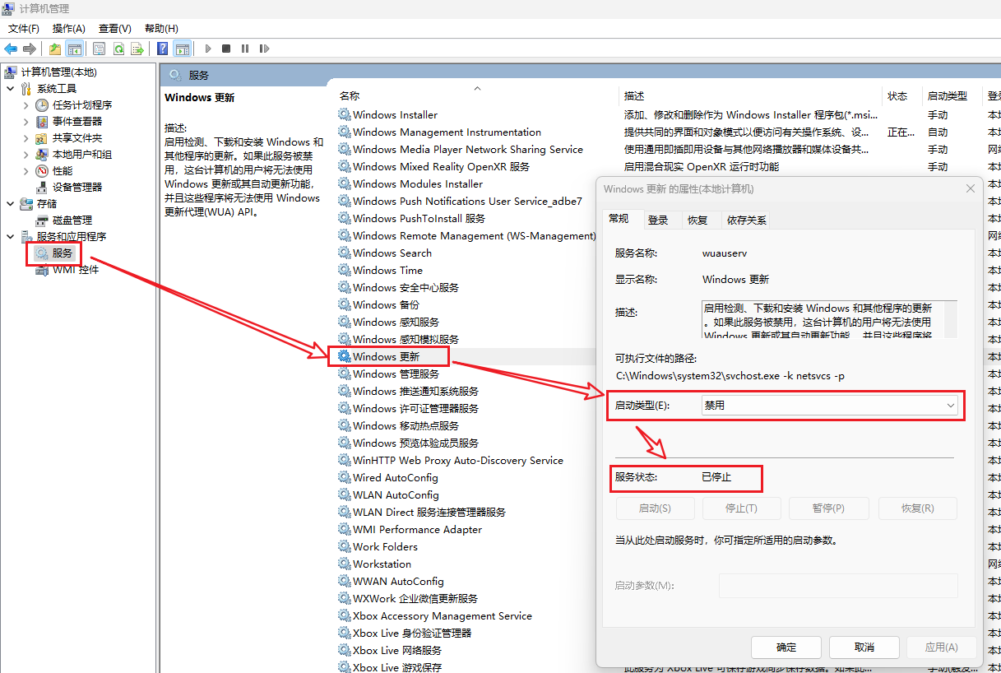Viewport: 1001px width, 673px height.
Task: Expand the 任务计划程序 tree node
Action: [x=26, y=105]
